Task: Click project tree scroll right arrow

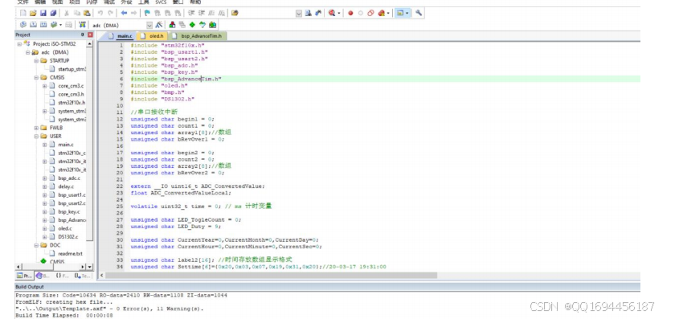Action: 83,267
